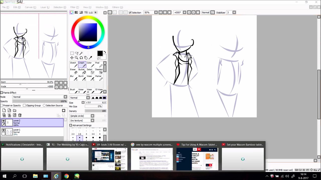
Task: Select the Move tool
Action: click(x=72, y=58)
